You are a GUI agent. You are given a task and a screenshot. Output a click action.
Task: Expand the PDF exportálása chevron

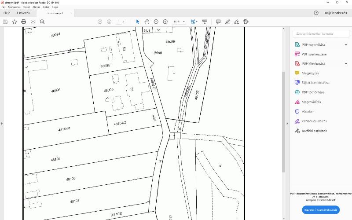[346, 44]
